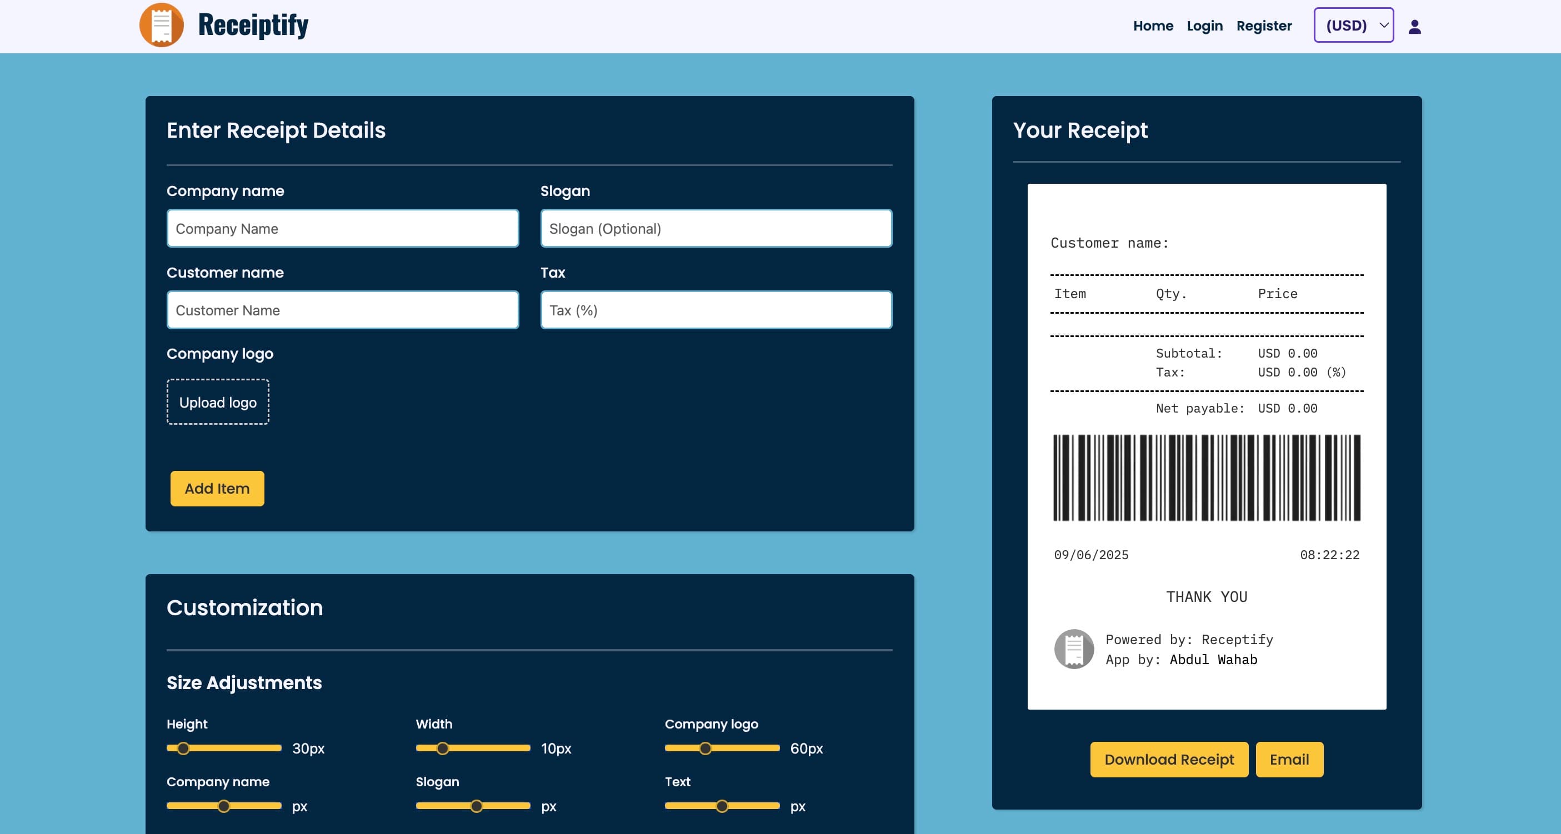The width and height of the screenshot is (1561, 834).
Task: Open the USD currency dropdown
Action: pos(1353,26)
